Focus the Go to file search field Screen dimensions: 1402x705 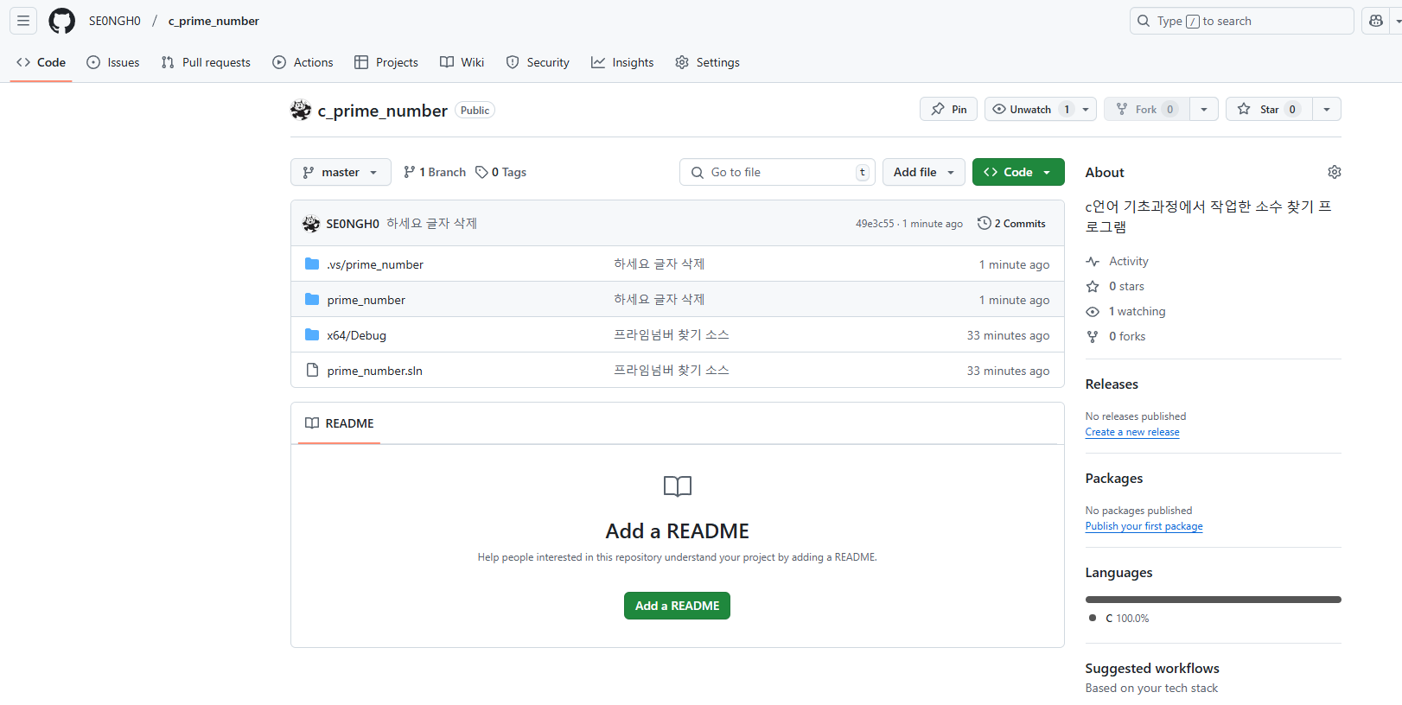(777, 172)
